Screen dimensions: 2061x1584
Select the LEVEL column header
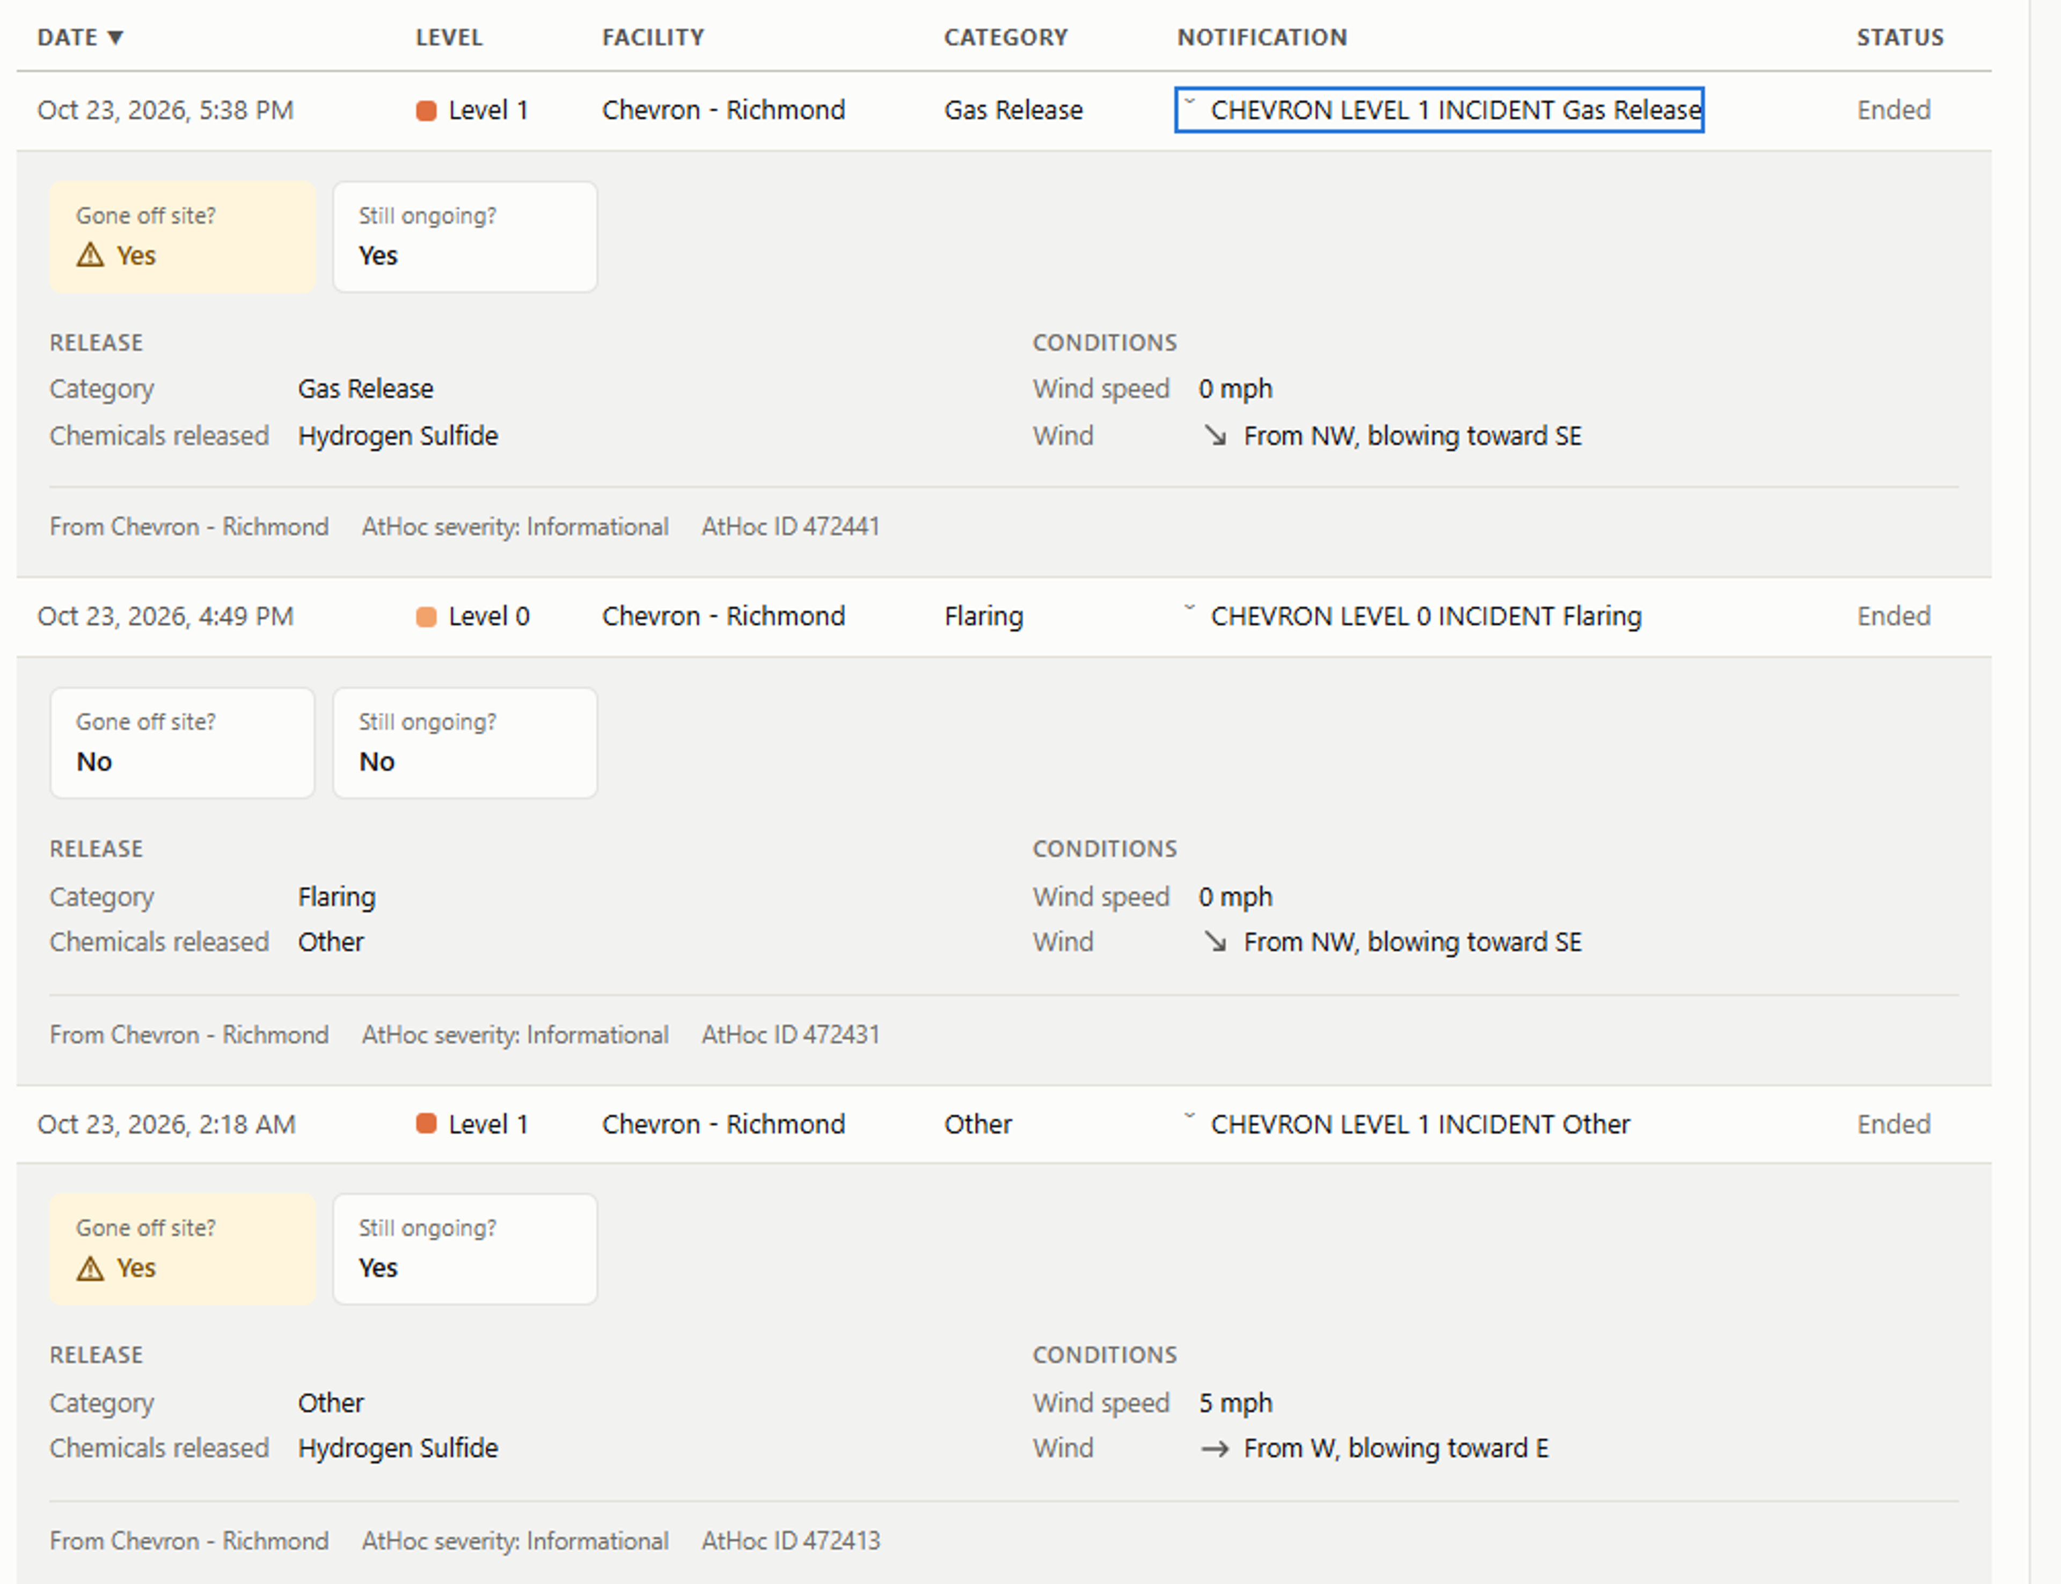(x=449, y=38)
